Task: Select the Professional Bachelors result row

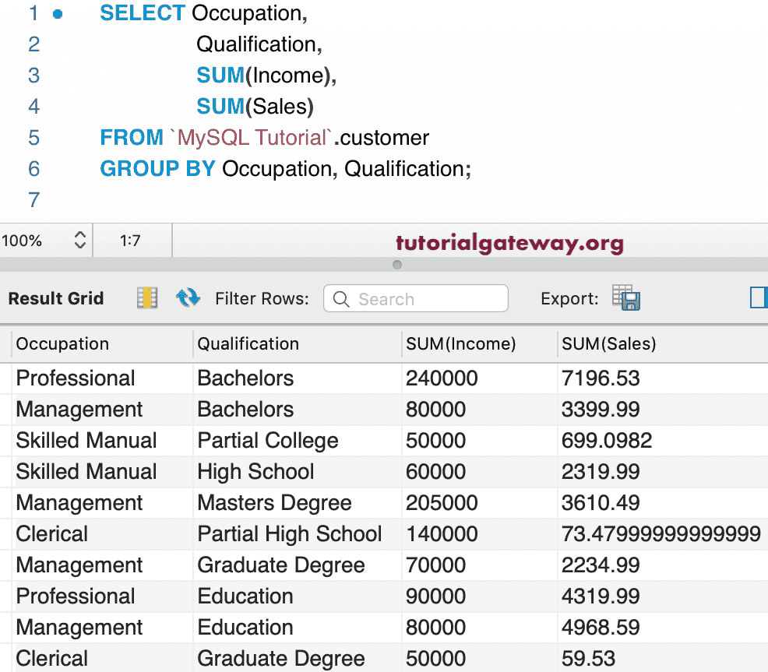Action: pyautogui.click(x=234, y=378)
